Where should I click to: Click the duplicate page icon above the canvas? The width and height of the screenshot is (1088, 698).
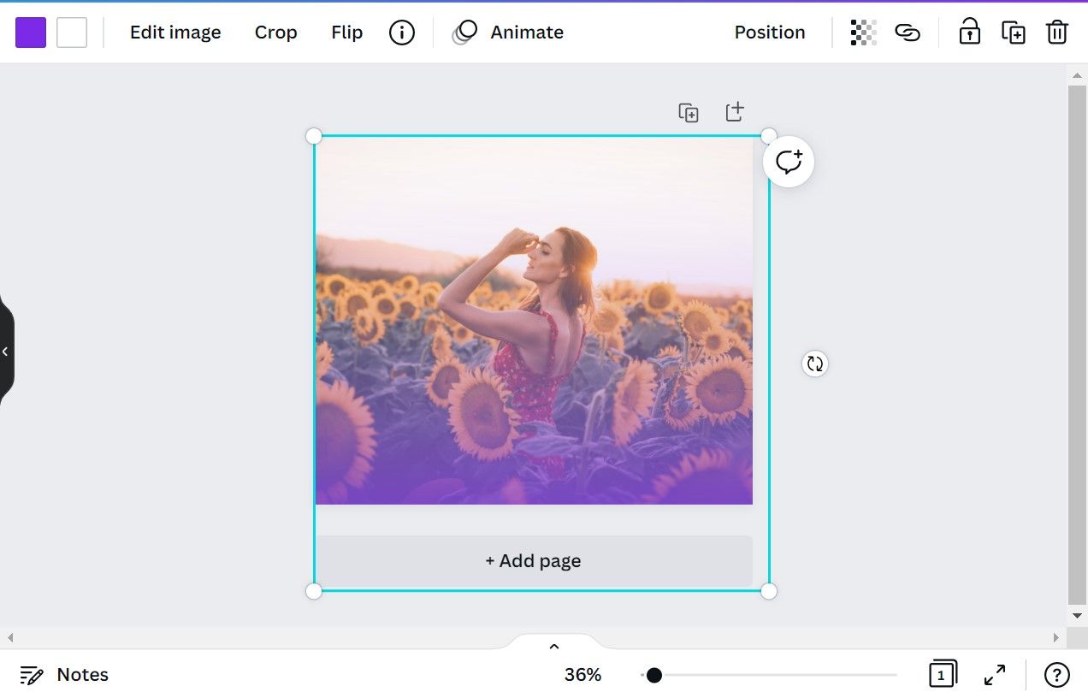689,112
